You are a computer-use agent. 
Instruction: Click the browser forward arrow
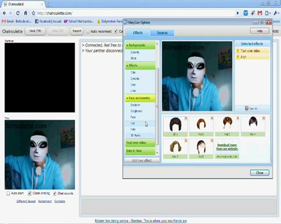(10, 13)
